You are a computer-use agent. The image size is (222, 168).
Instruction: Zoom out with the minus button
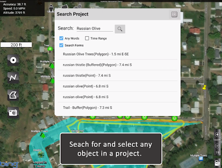click(217, 146)
